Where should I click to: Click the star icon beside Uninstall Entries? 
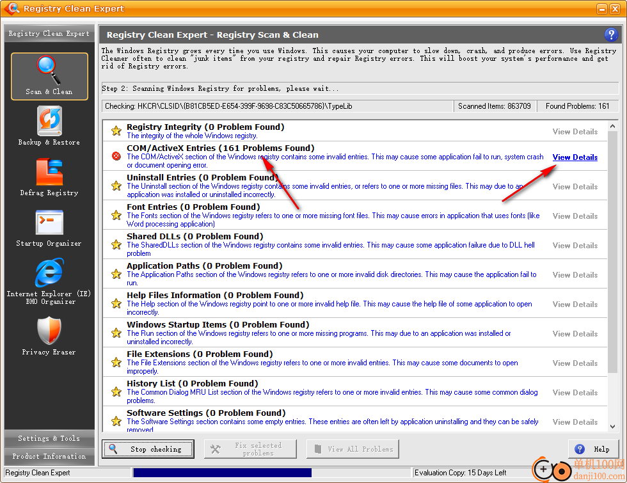(116, 186)
